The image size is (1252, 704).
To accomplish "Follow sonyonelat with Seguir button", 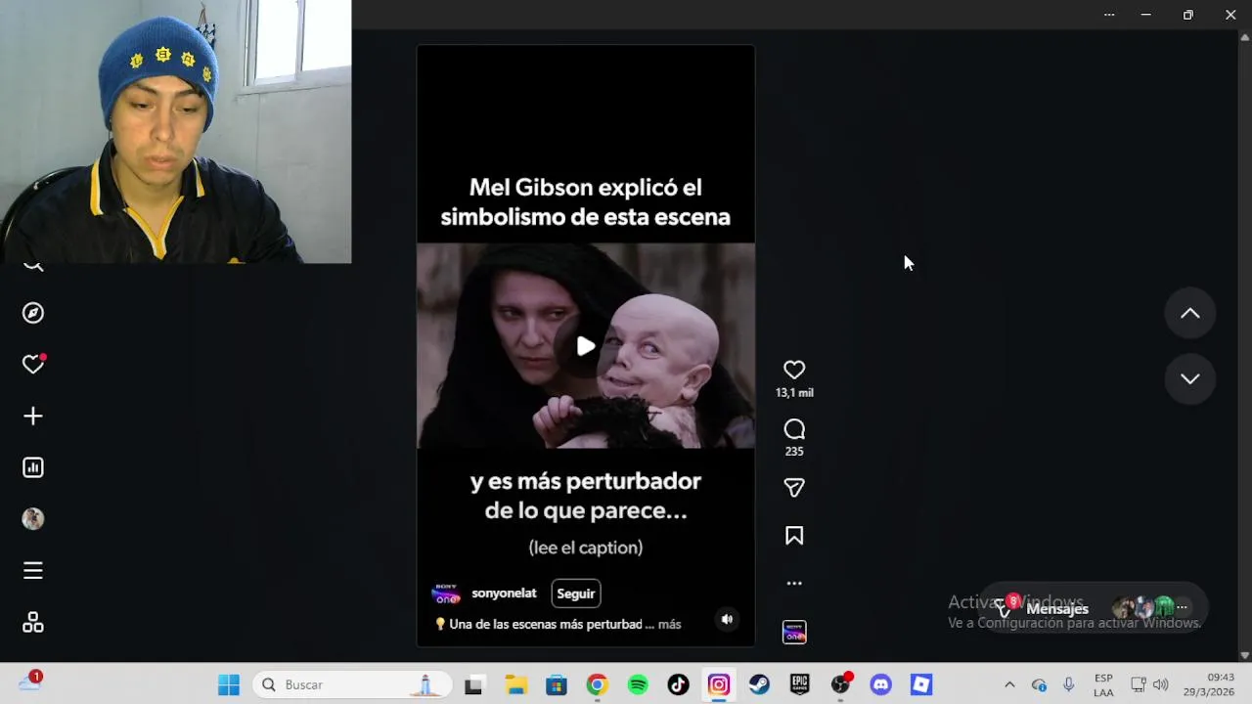I will 576,594.
